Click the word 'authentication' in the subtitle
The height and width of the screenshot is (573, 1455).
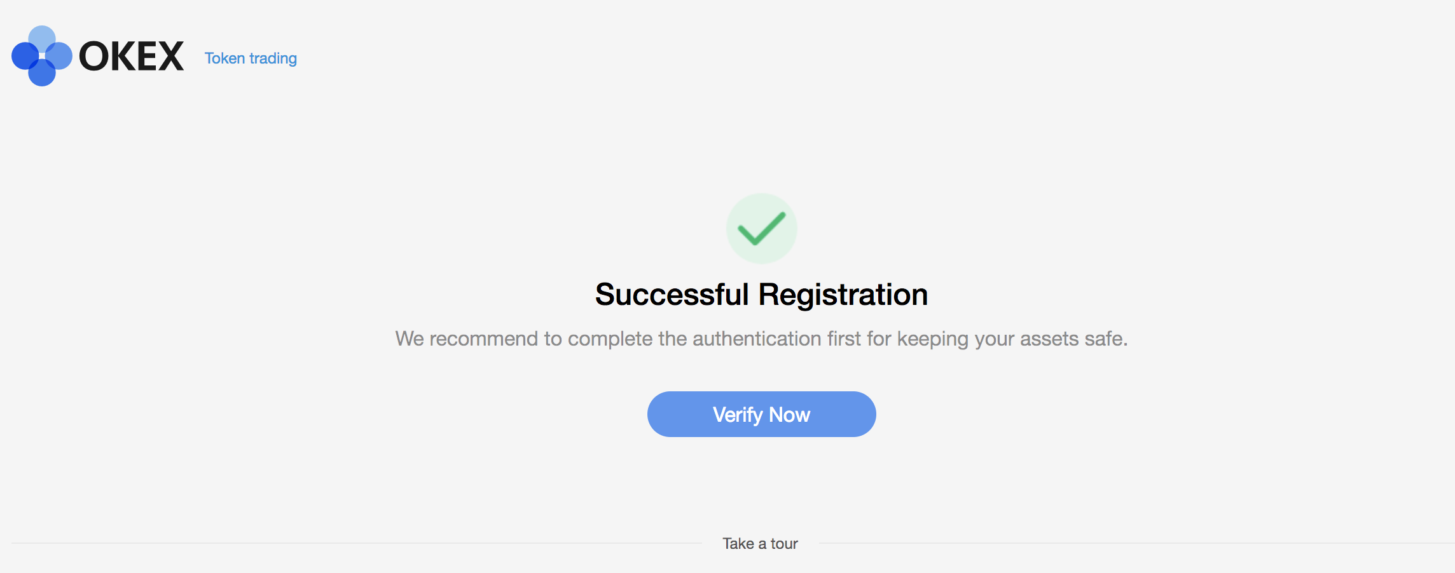pos(757,339)
